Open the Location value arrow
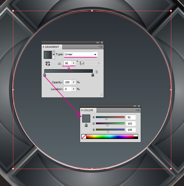 pos(74,89)
